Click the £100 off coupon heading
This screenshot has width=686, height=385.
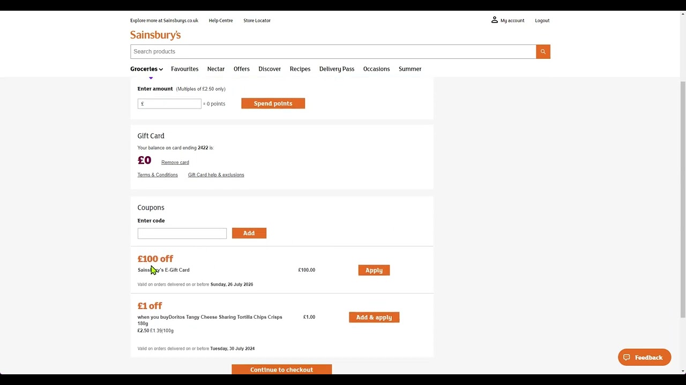click(x=155, y=259)
